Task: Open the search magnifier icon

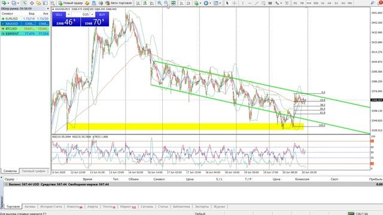Action: click(x=372, y=3)
